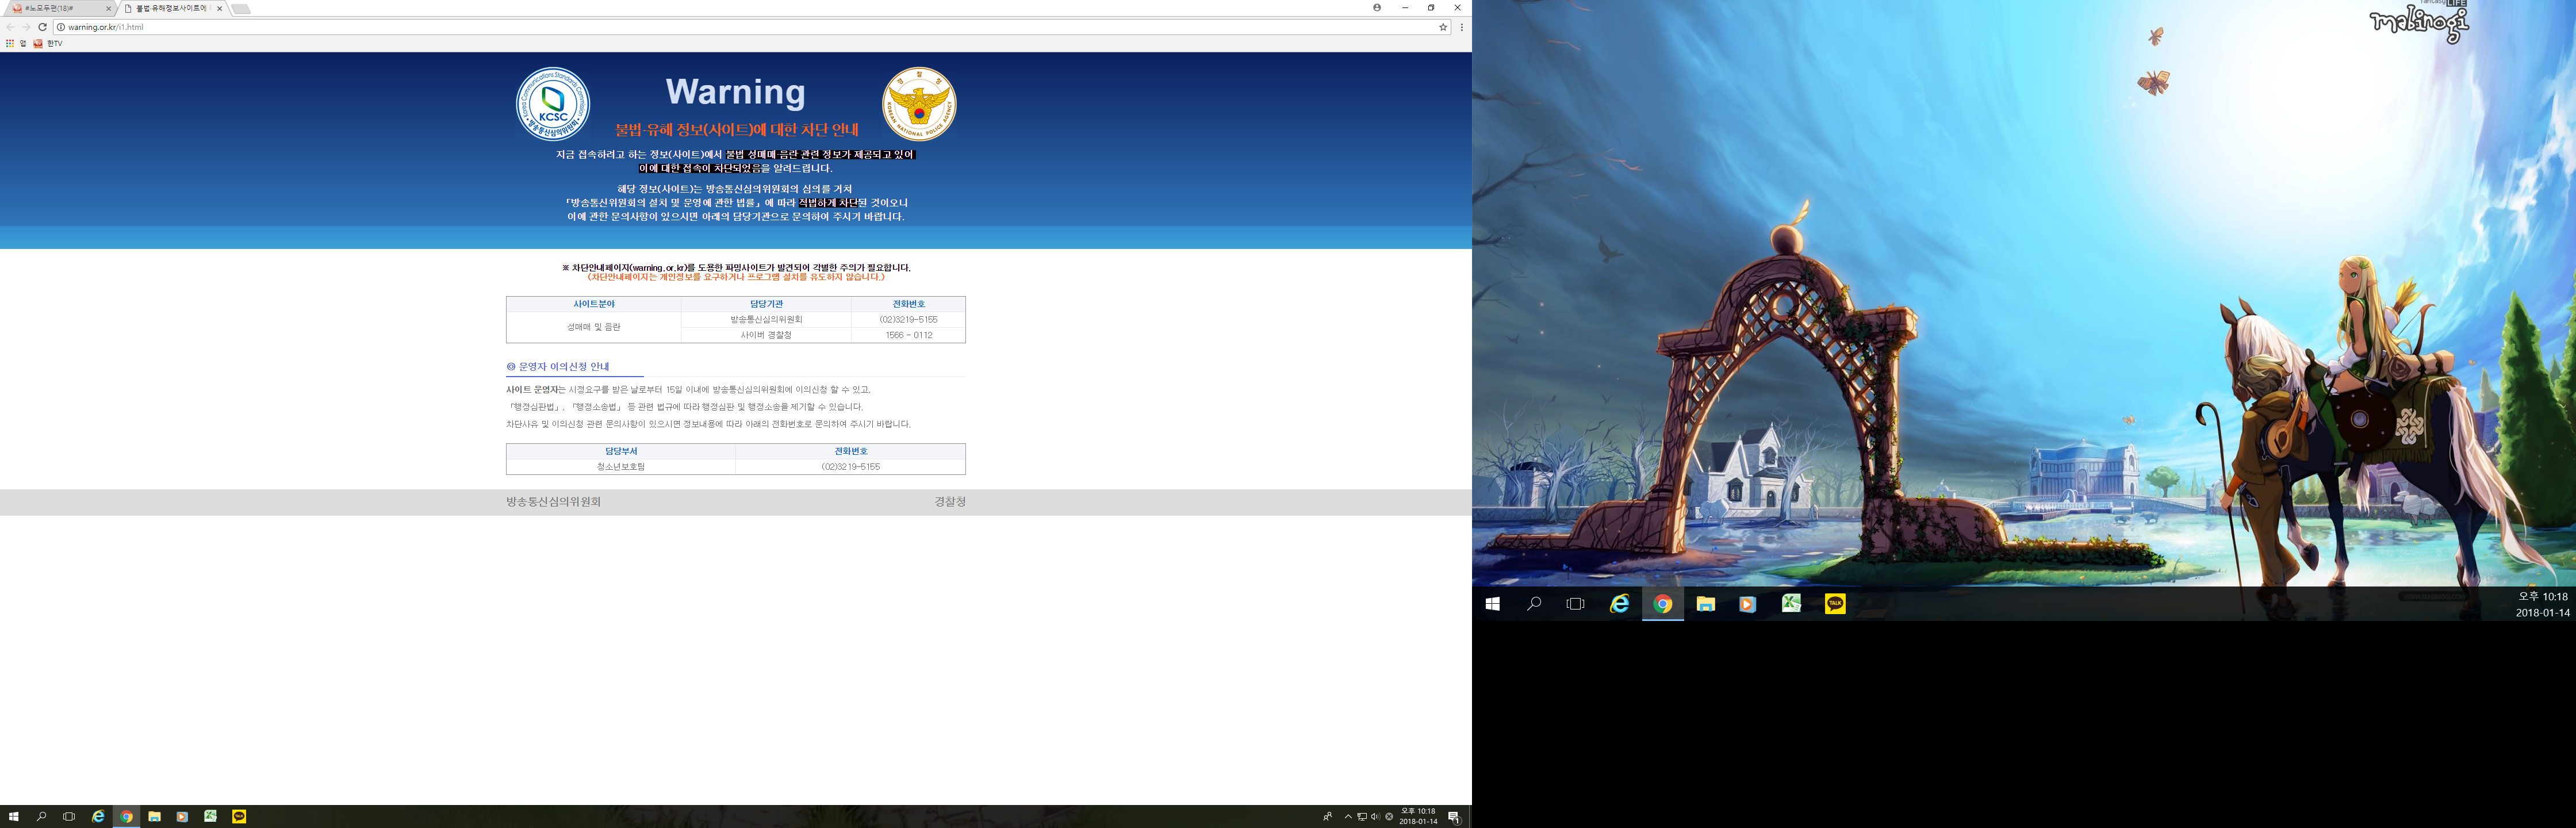Close the 불법·유해정보사이트에 tab
The width and height of the screenshot is (2576, 828).
coord(220,8)
